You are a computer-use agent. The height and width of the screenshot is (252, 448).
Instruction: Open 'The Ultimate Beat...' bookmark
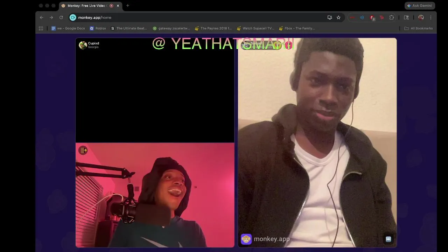128,28
